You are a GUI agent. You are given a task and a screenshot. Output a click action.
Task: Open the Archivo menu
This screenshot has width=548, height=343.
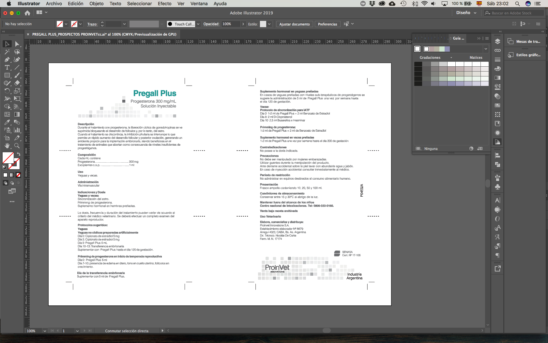click(x=54, y=4)
